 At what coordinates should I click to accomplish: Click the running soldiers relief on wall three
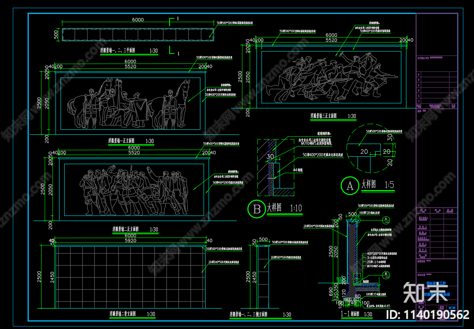point(331,77)
